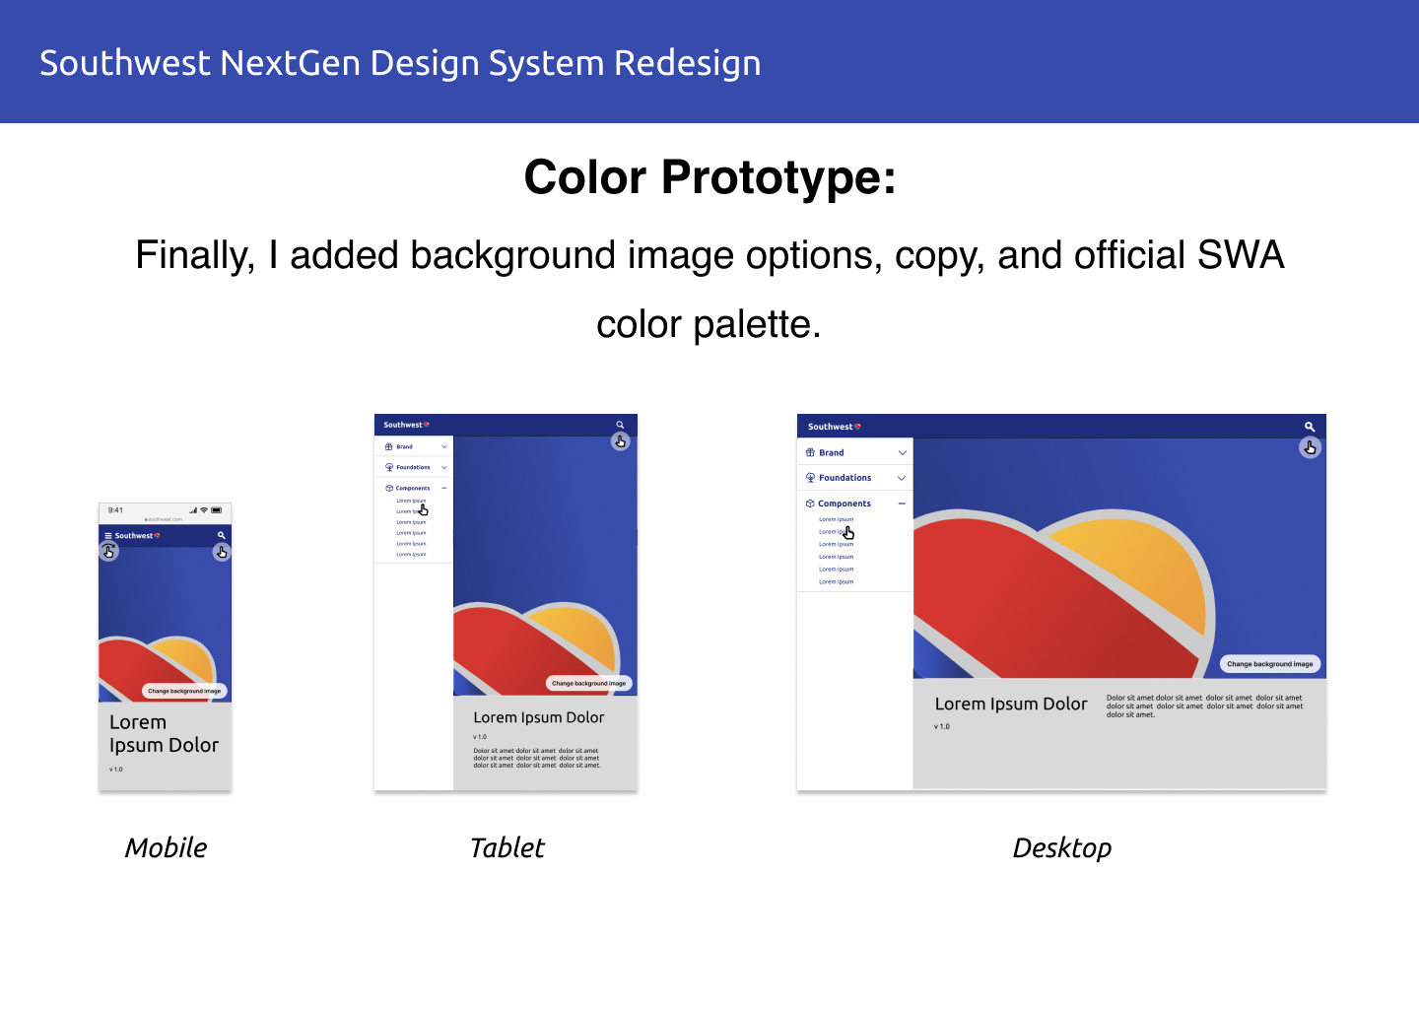1419x1009 pixels.
Task: Click the search icon in desktop mockup
Action: 1310,427
